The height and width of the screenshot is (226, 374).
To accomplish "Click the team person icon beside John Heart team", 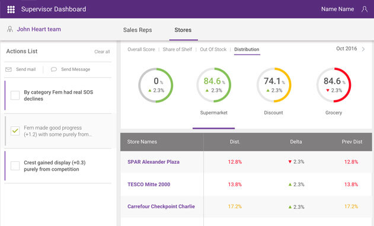I will (x=9, y=29).
